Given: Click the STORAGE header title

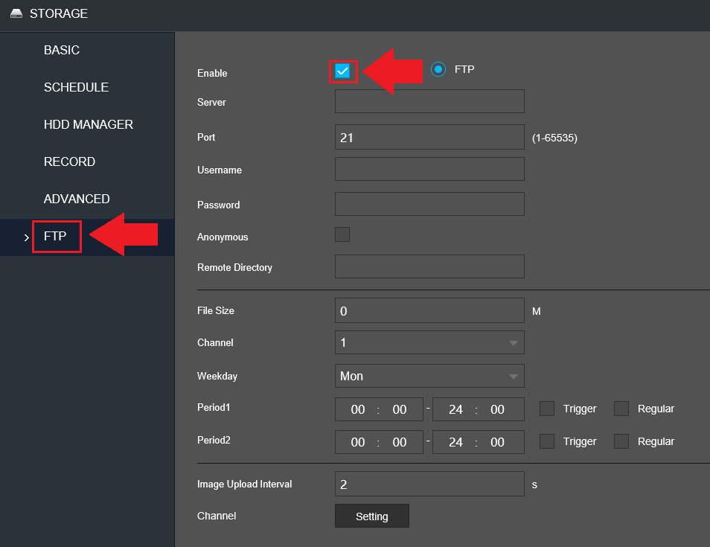Looking at the screenshot, I should 58,13.
